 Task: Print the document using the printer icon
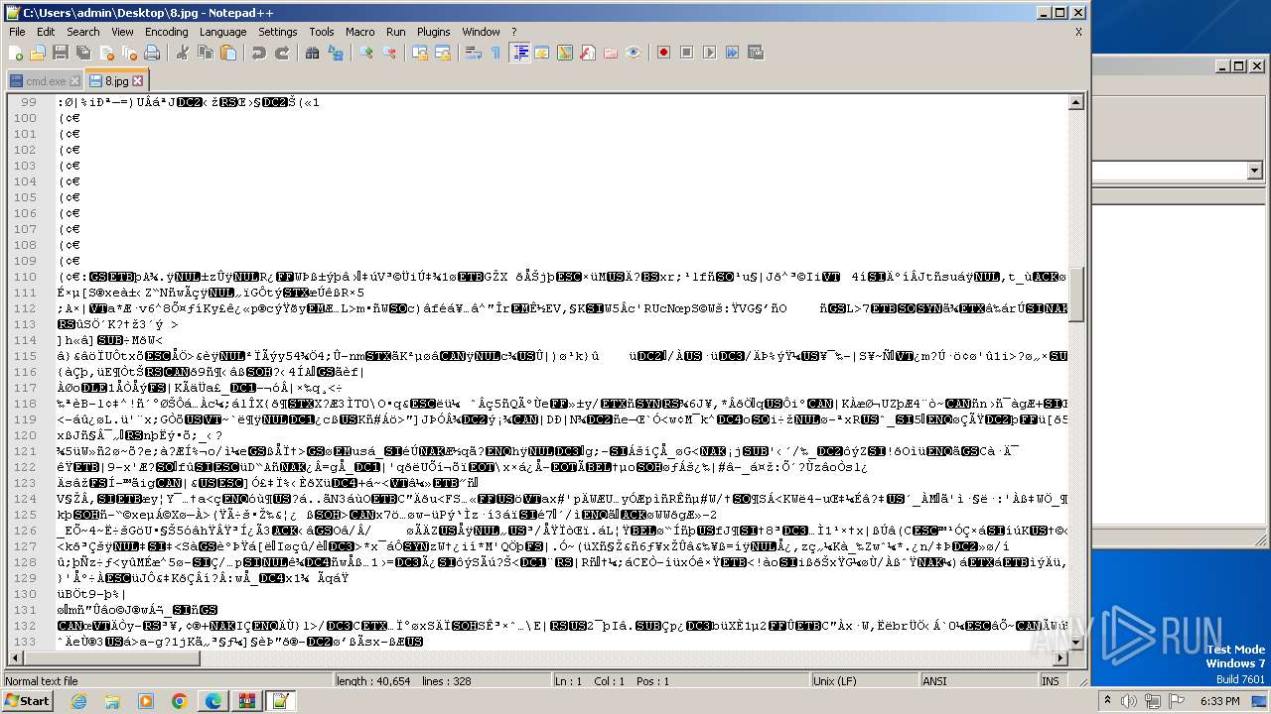point(152,53)
